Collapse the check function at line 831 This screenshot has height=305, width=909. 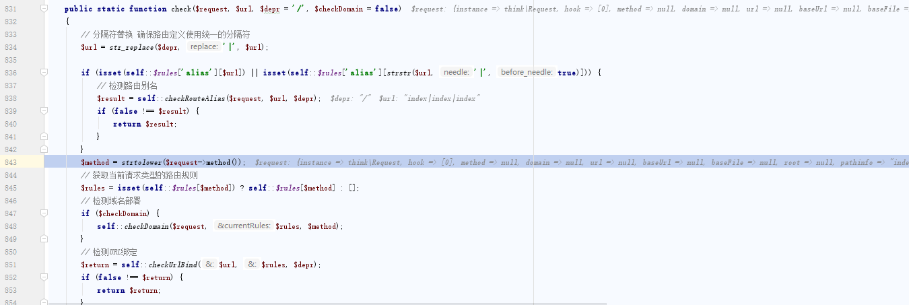click(x=44, y=9)
